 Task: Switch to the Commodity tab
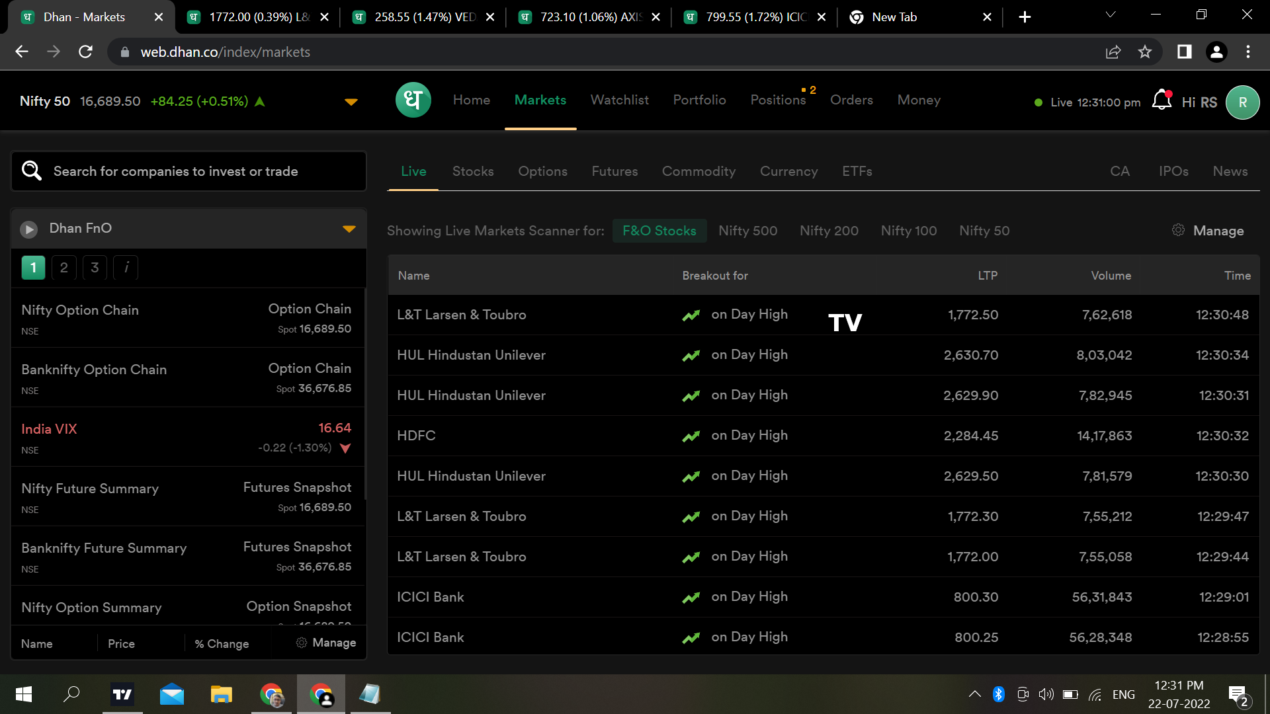tap(698, 171)
